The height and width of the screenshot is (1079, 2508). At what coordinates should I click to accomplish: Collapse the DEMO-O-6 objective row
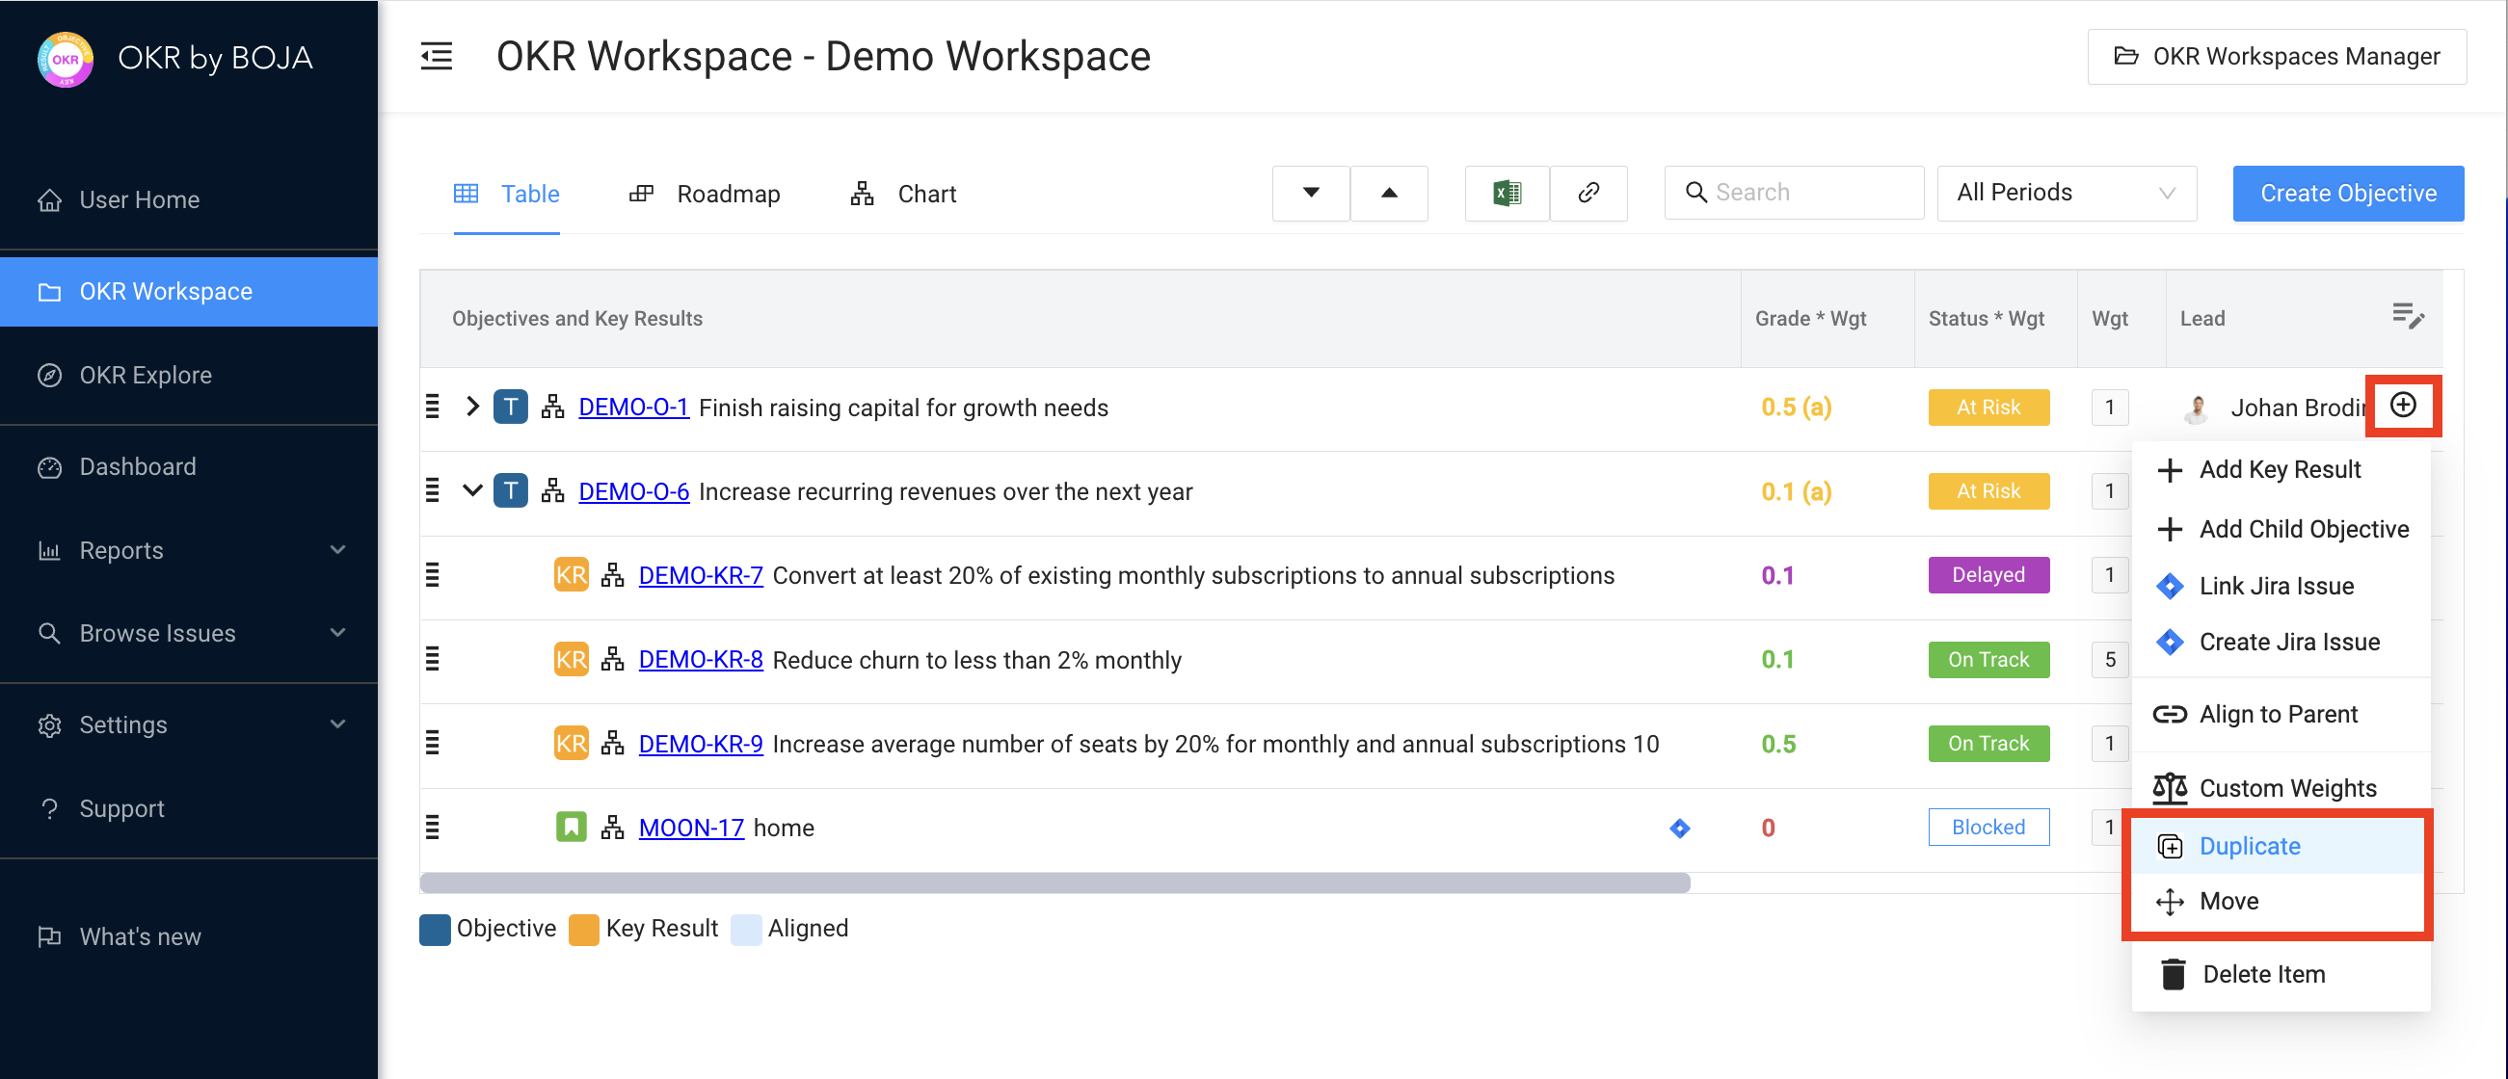point(472,490)
